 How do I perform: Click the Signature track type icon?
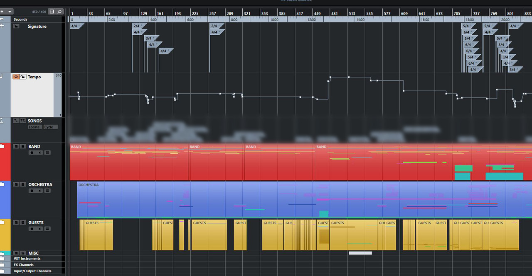click(2, 26)
